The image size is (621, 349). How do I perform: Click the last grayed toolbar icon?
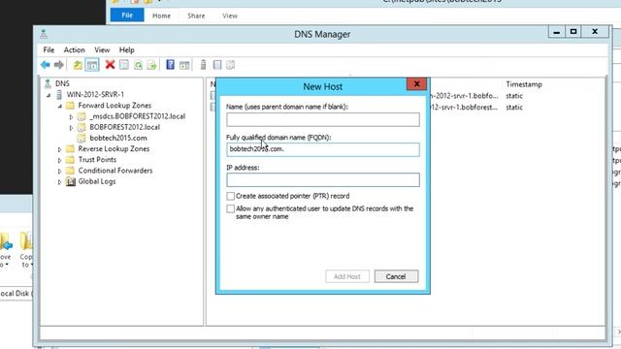(230, 65)
